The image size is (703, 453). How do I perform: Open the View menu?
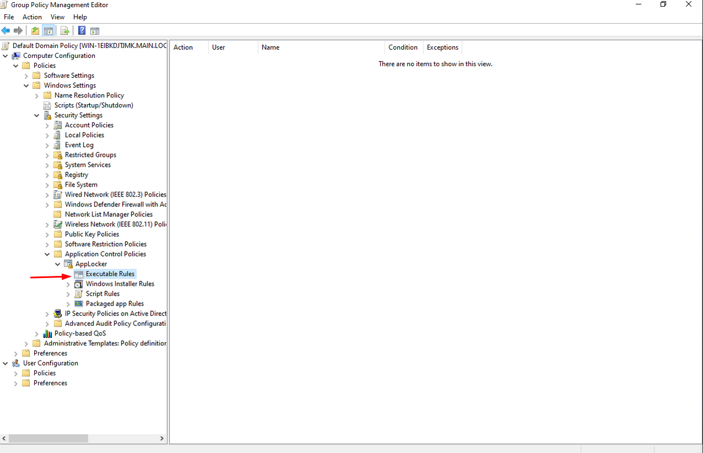pos(57,17)
